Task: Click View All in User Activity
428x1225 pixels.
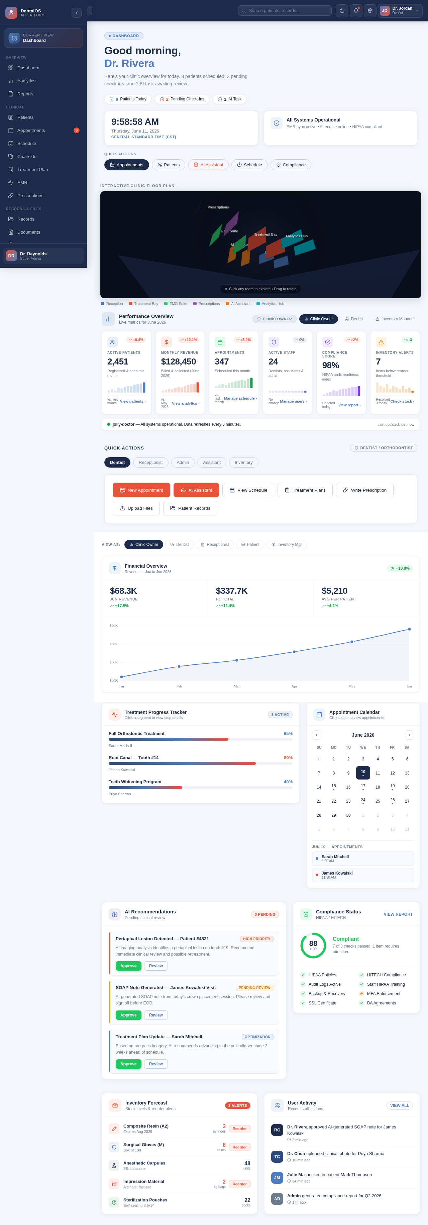Action: click(400, 1105)
